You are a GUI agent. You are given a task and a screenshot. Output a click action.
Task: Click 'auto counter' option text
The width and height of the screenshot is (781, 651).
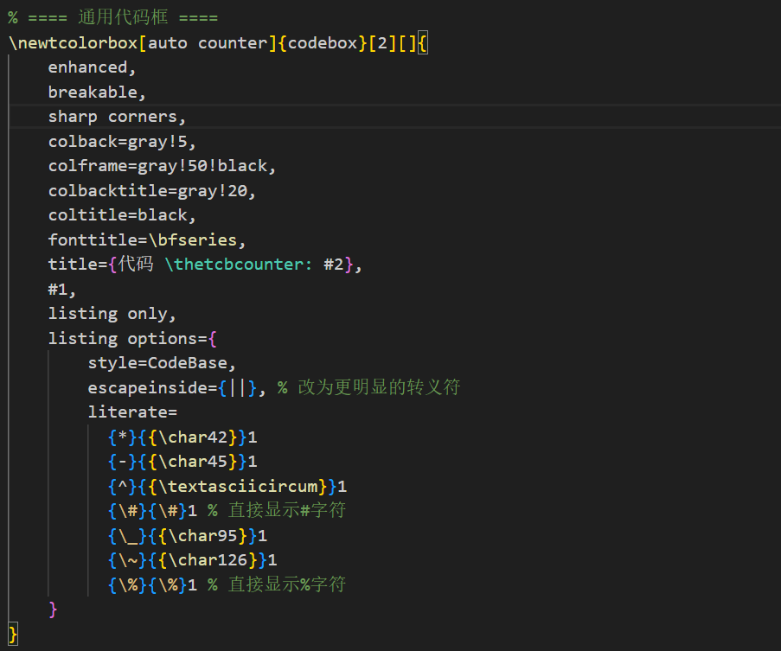click(208, 43)
